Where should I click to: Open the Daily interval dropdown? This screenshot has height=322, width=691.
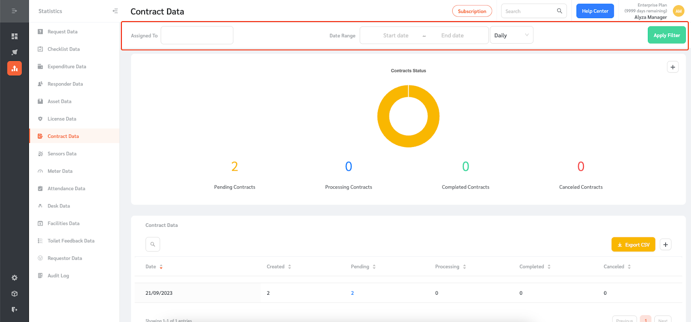pos(511,35)
